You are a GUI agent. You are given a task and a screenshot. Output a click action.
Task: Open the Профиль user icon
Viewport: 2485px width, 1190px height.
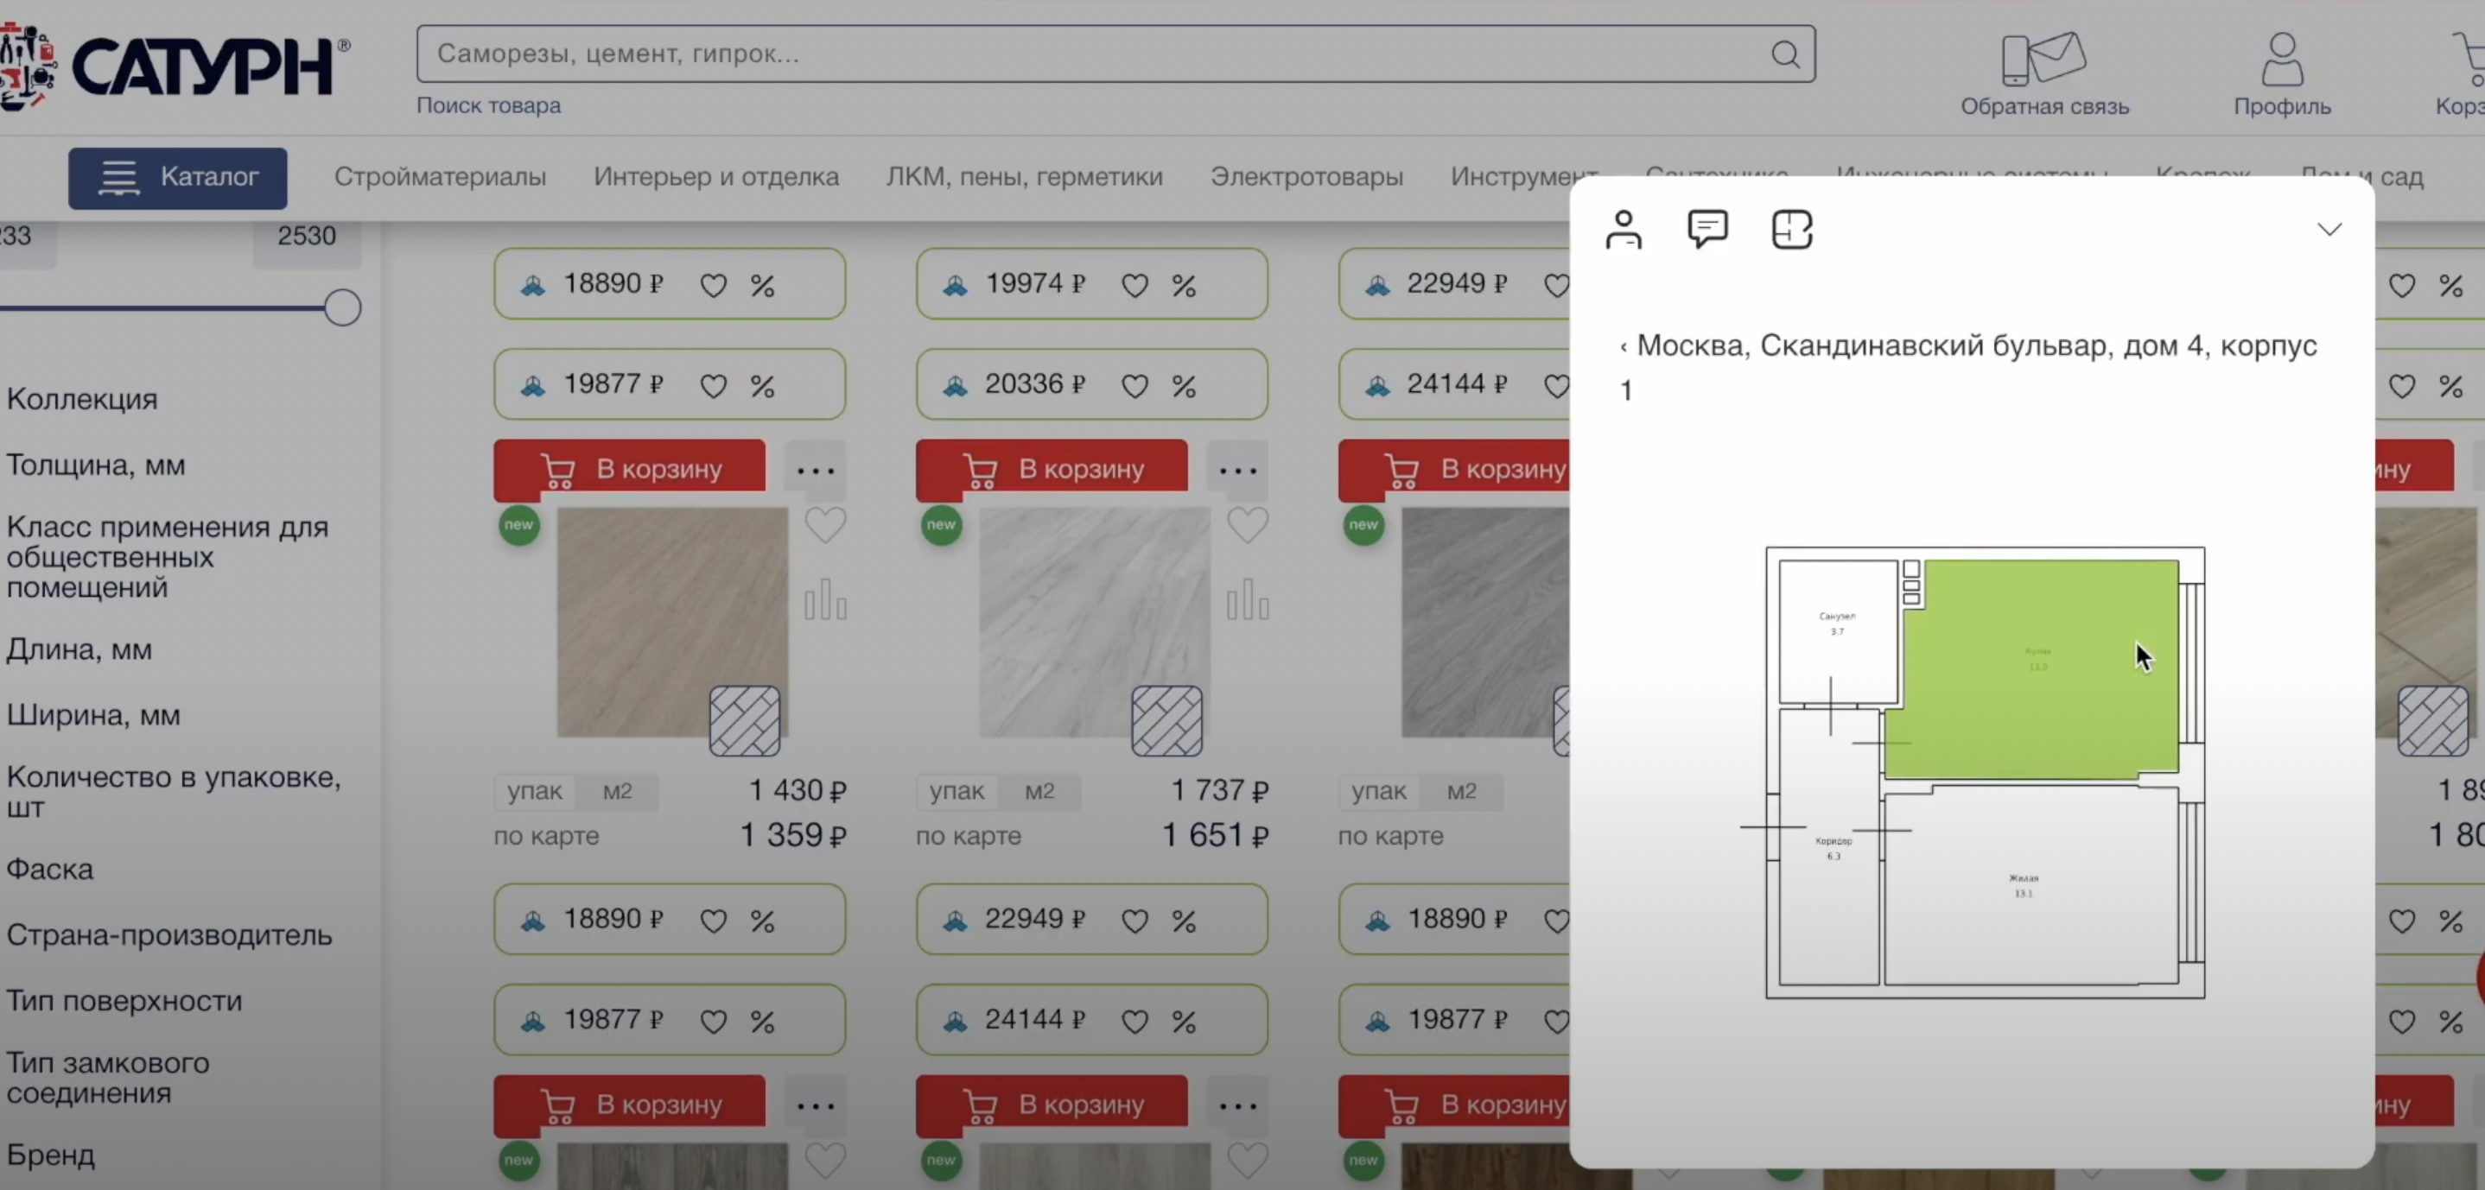point(2281,60)
